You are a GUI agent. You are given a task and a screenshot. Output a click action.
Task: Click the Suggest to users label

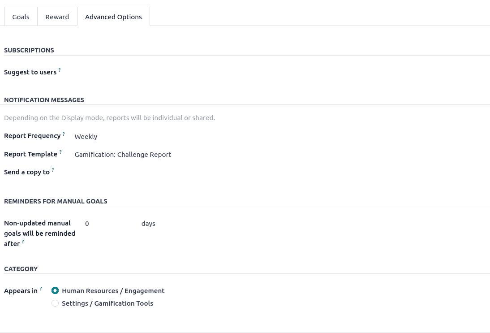pyautogui.click(x=30, y=72)
